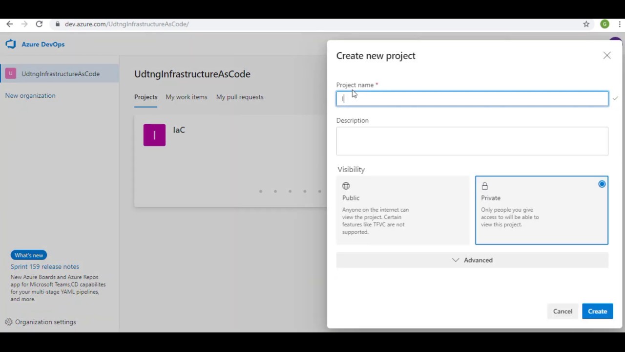Click the browser address bar URL
Image resolution: width=625 pixels, height=352 pixels.
pyautogui.click(x=127, y=24)
